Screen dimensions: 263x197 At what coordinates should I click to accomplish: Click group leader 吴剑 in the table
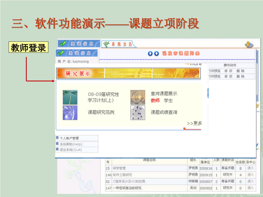(193, 188)
